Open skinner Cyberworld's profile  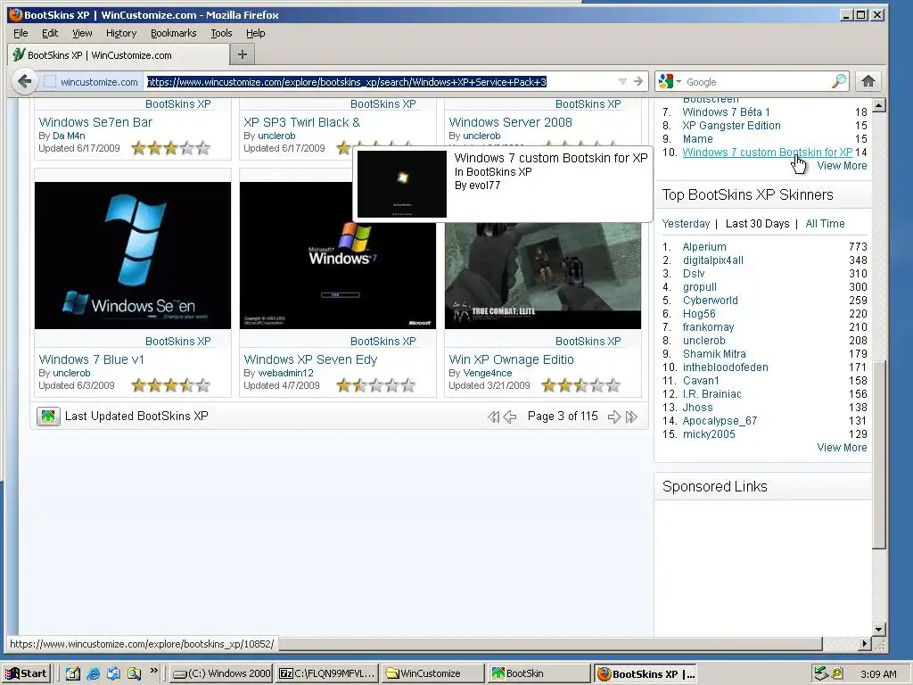coord(710,301)
